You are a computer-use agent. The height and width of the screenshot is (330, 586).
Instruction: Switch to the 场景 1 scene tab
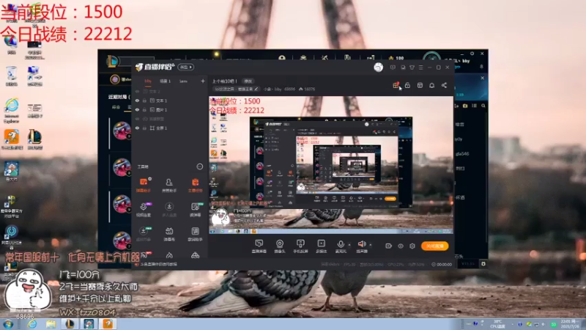[x=166, y=81]
